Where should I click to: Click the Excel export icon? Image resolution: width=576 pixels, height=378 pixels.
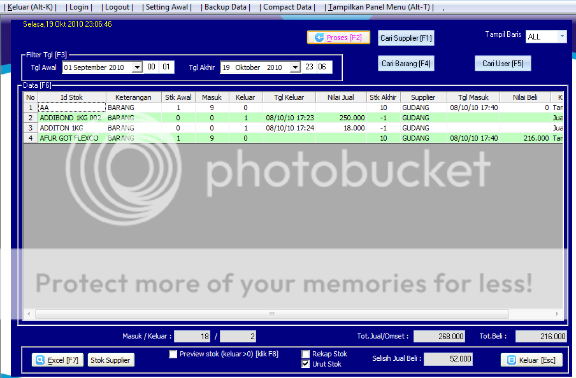(40, 360)
